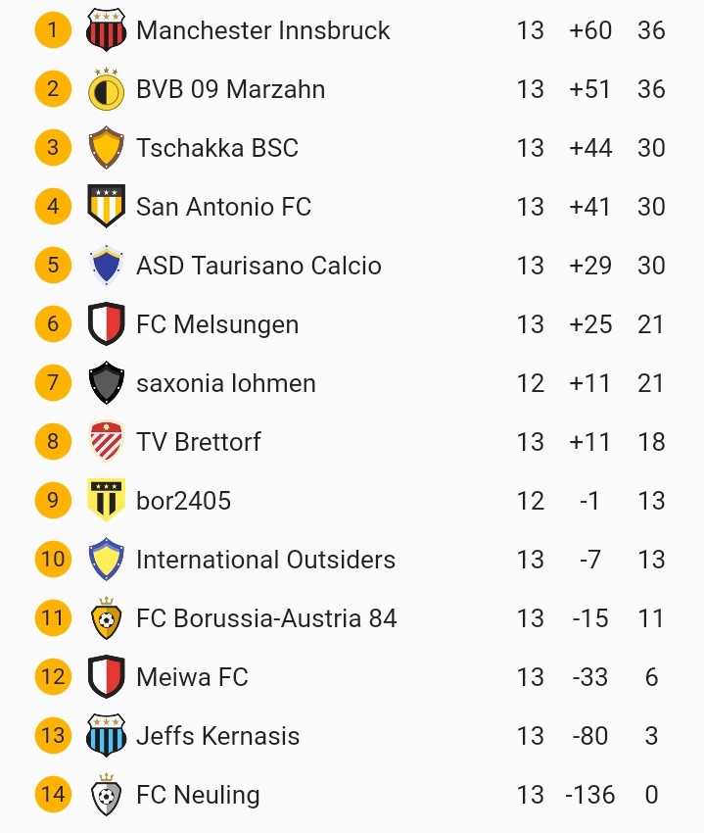Click FC Neuling football shield icon
Viewport: 704px width, 833px height.
pyautogui.click(x=106, y=794)
